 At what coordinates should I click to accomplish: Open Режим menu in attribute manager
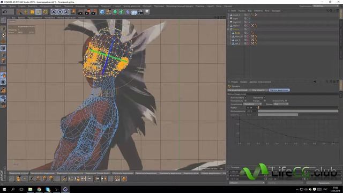(235, 82)
